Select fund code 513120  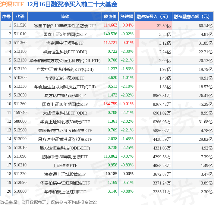pyautogui.click(x=20, y=69)
